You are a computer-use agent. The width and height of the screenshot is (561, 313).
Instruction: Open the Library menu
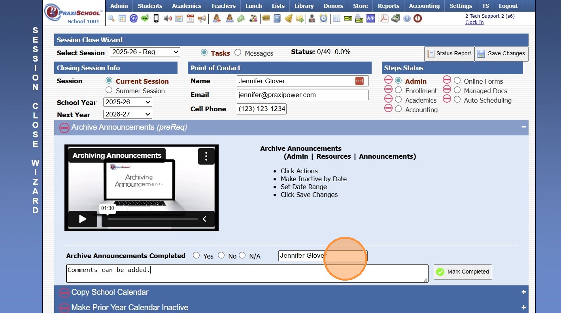point(304,6)
